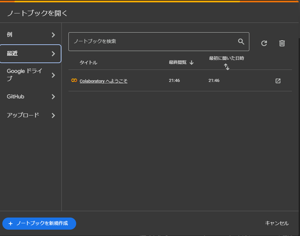Click the search magnifier icon
The width and height of the screenshot is (300, 236).
pyautogui.click(x=241, y=42)
